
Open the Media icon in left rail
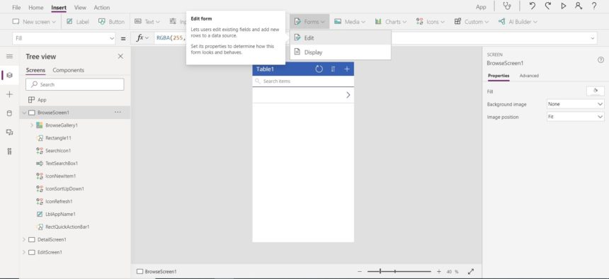(x=9, y=132)
